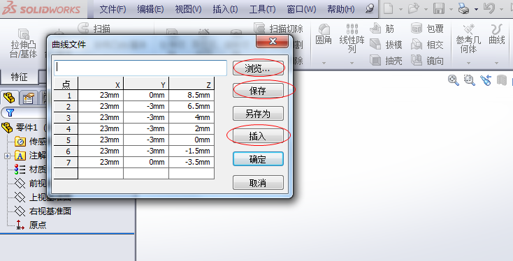
Task: Open the 帮助(H) menu
Action: pyautogui.click(x=341, y=9)
